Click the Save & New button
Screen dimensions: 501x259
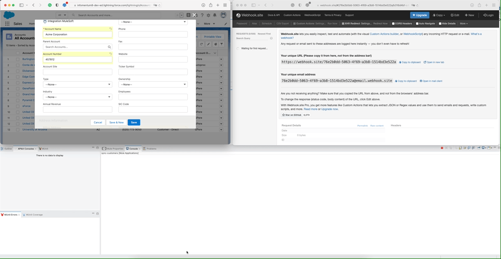117,123
